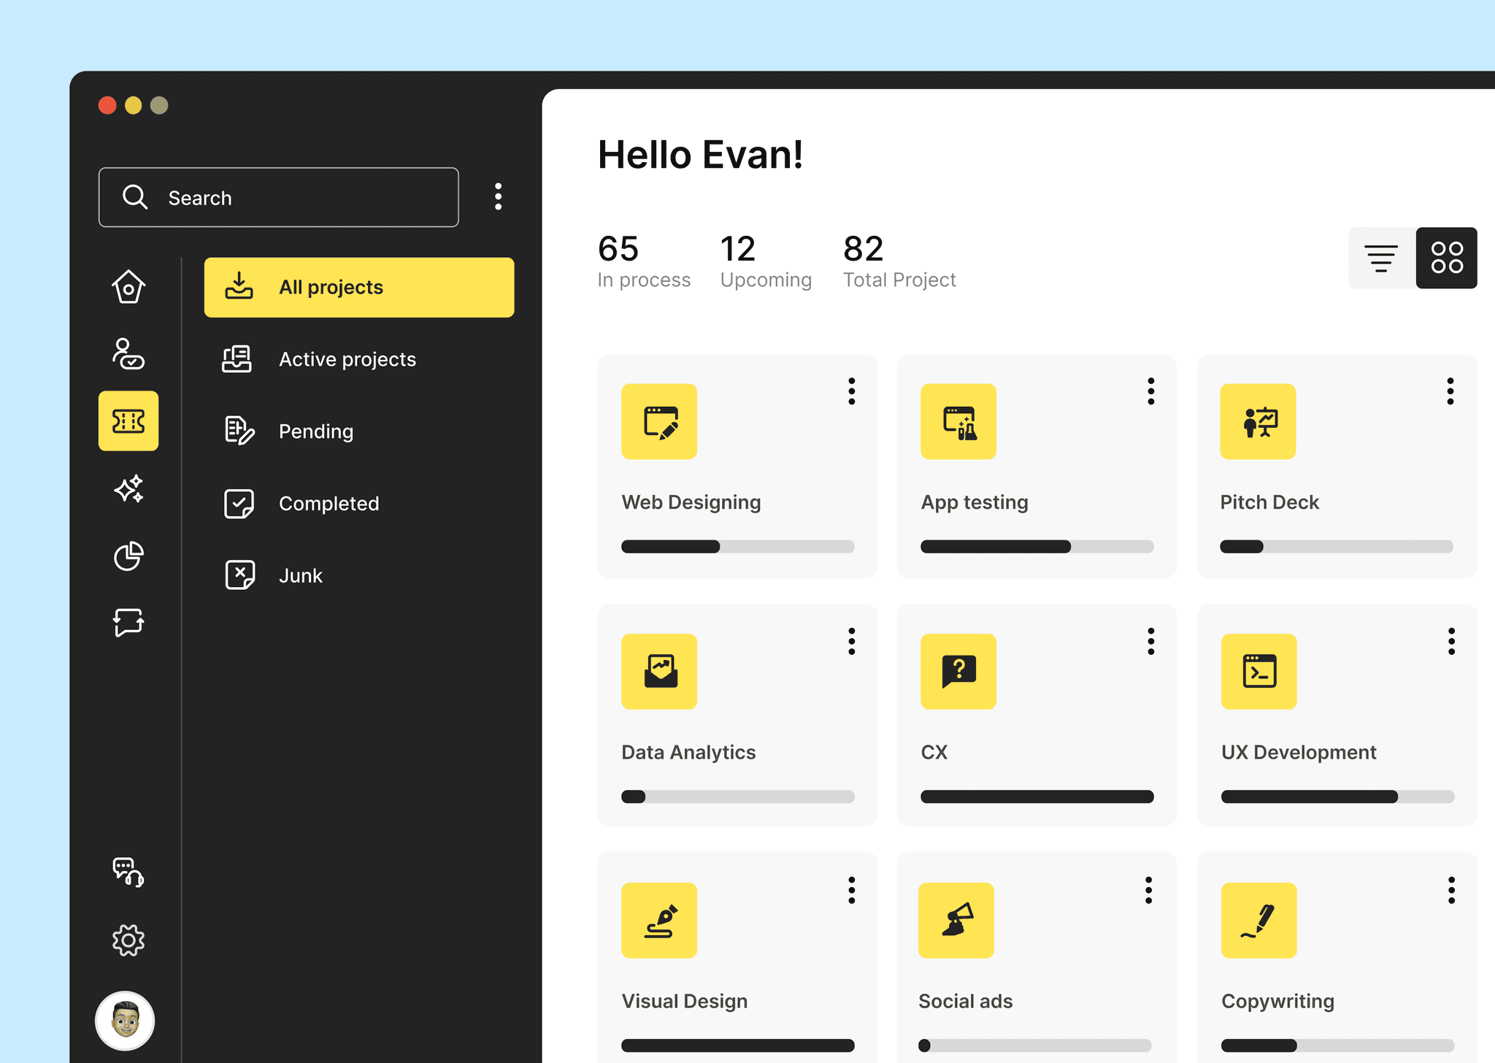Open the kebab menu on the Web Designing card
This screenshot has width=1495, height=1063.
[851, 391]
